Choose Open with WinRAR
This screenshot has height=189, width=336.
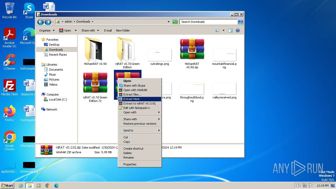[140, 90]
